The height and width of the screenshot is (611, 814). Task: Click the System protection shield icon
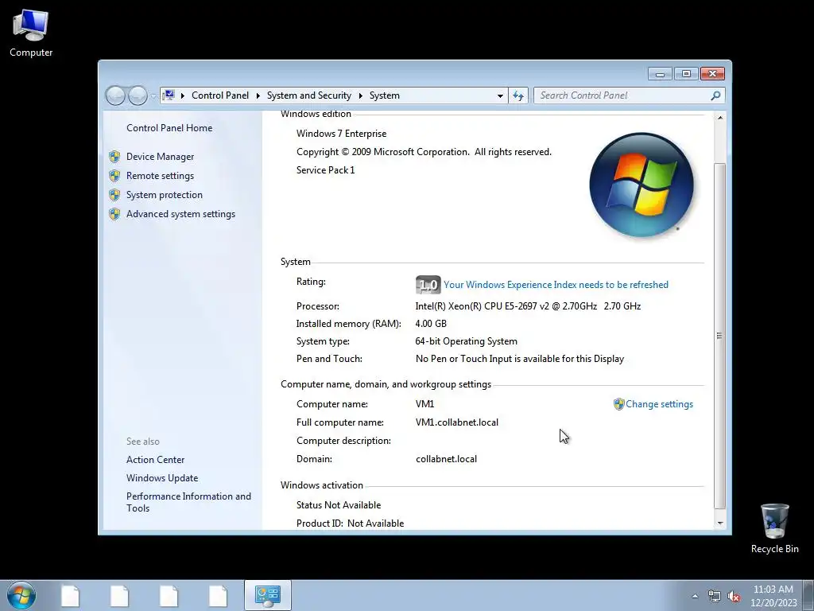point(114,195)
